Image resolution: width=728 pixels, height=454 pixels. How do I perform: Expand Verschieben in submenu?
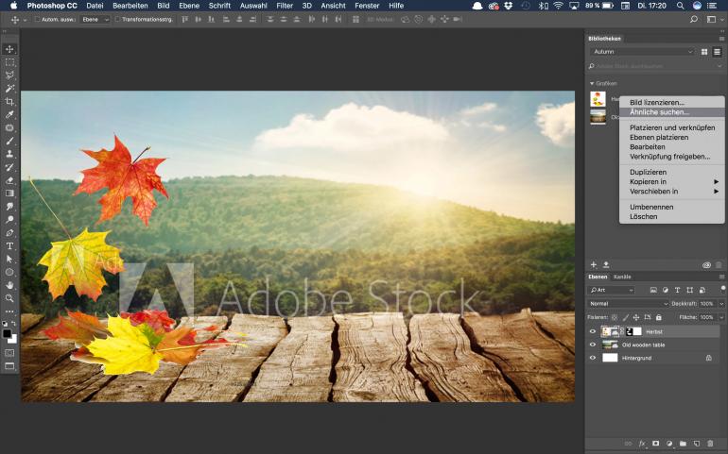click(672, 192)
